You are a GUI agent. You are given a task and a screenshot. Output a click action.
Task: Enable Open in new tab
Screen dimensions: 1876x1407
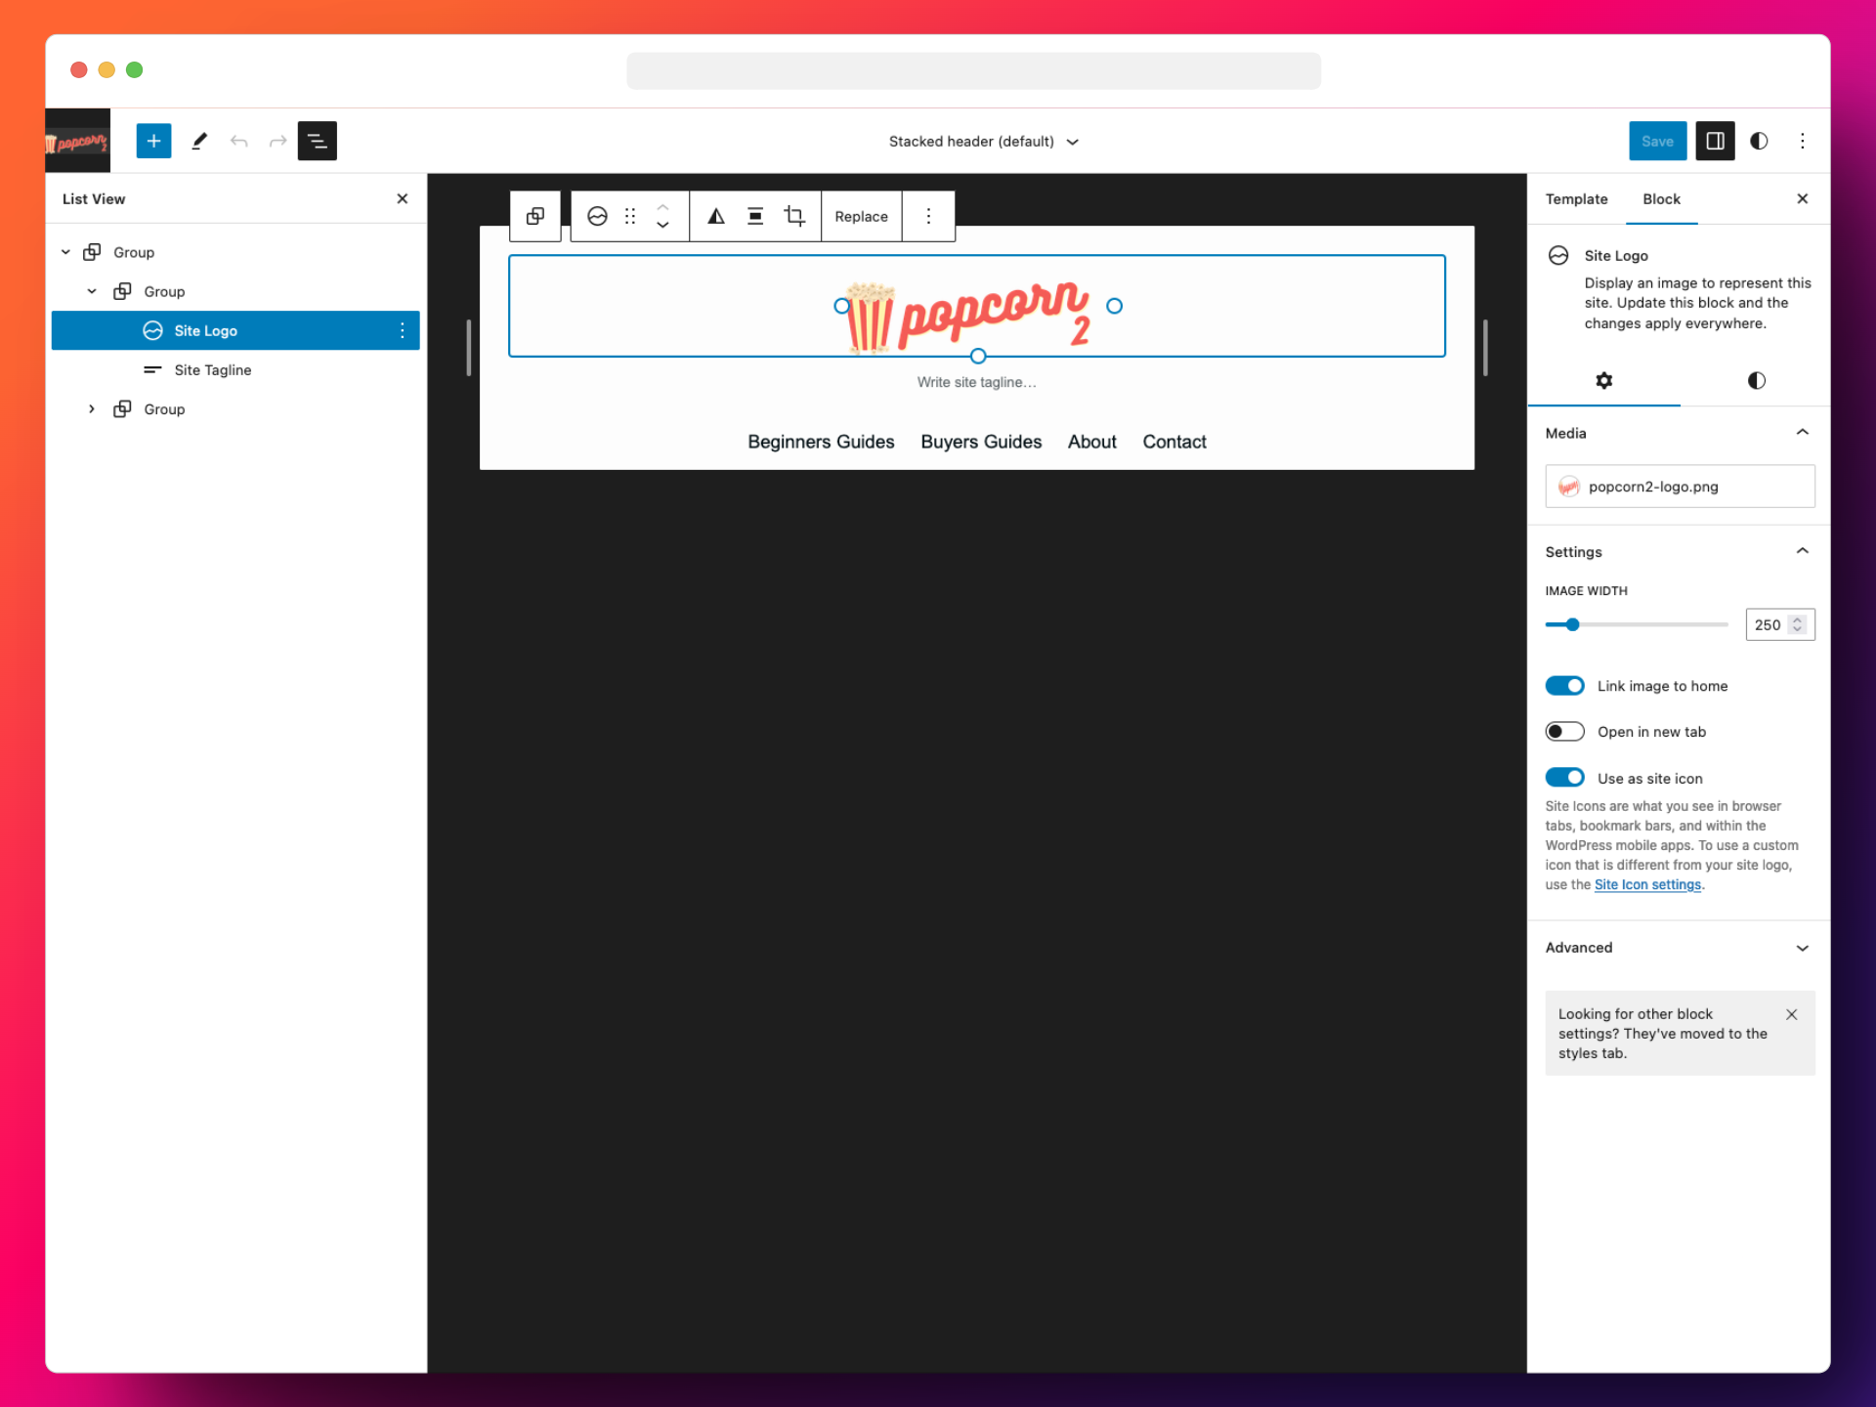click(x=1565, y=731)
